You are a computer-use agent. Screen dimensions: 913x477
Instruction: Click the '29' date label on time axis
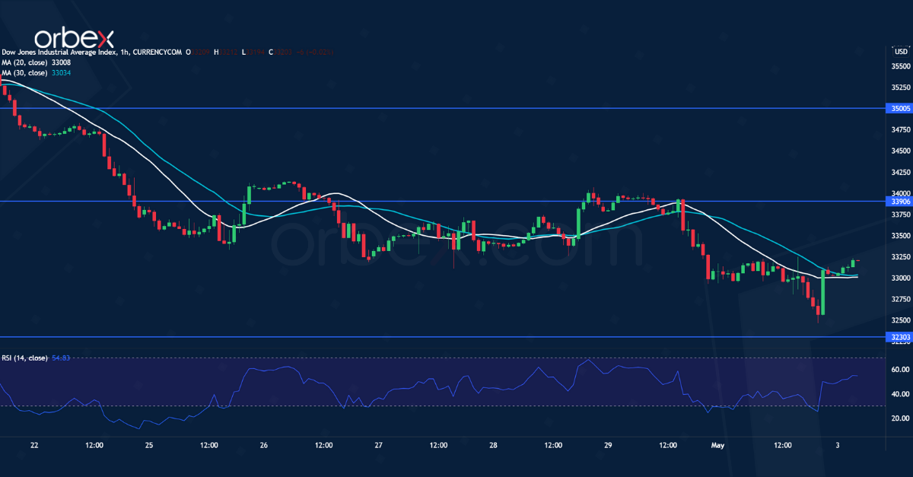pyautogui.click(x=608, y=444)
